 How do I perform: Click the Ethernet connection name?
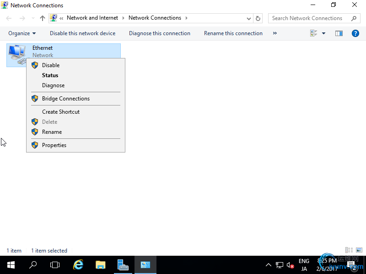[43, 48]
